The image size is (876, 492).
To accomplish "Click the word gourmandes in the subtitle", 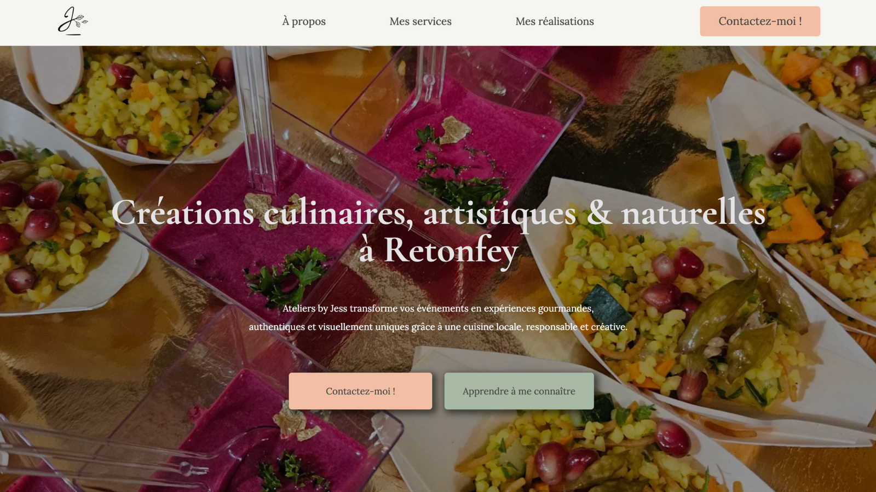I will [566, 309].
